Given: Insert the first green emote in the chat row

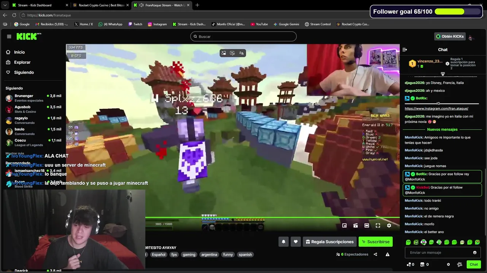Looking at the screenshot, I should coord(408,242).
